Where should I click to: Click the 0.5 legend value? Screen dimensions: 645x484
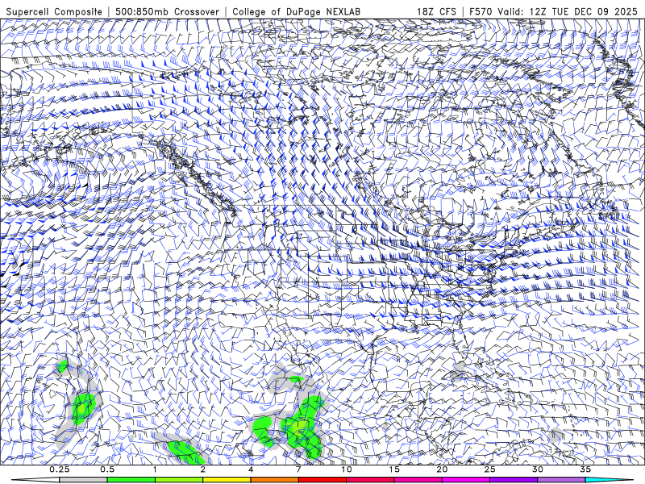click(x=107, y=469)
